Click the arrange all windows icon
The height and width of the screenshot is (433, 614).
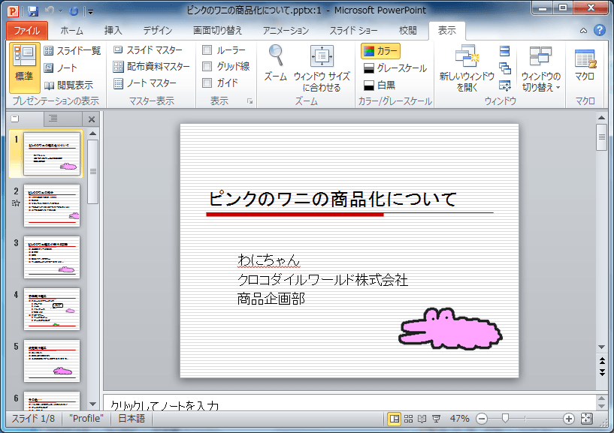click(505, 51)
